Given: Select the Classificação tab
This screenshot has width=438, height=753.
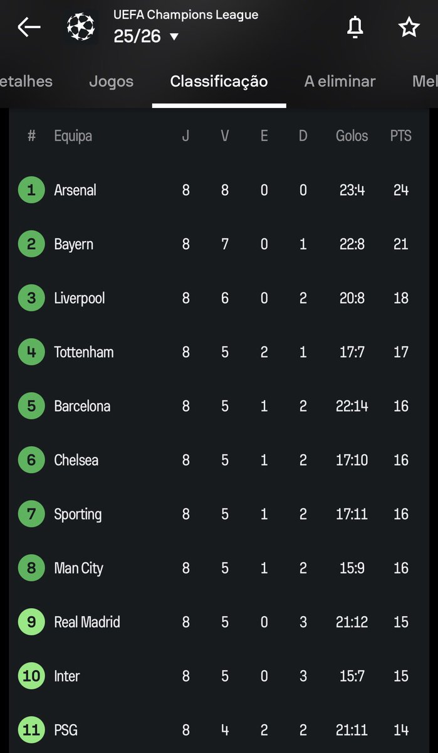Looking at the screenshot, I should coord(219,81).
